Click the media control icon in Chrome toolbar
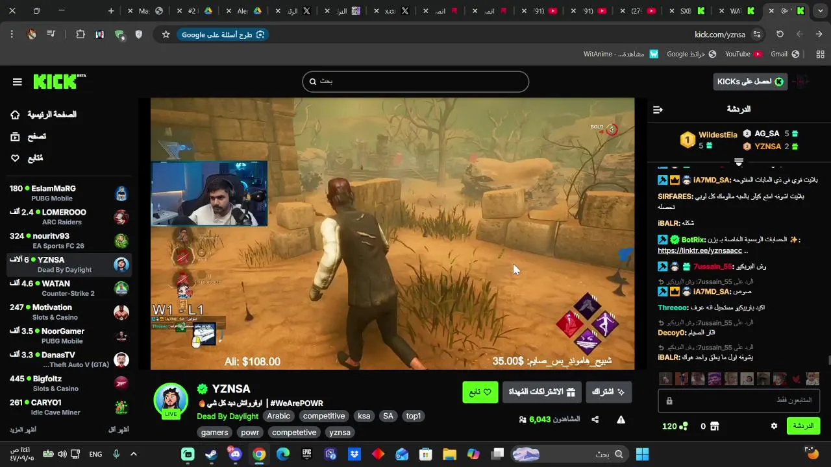The image size is (831, 467). coord(51,34)
